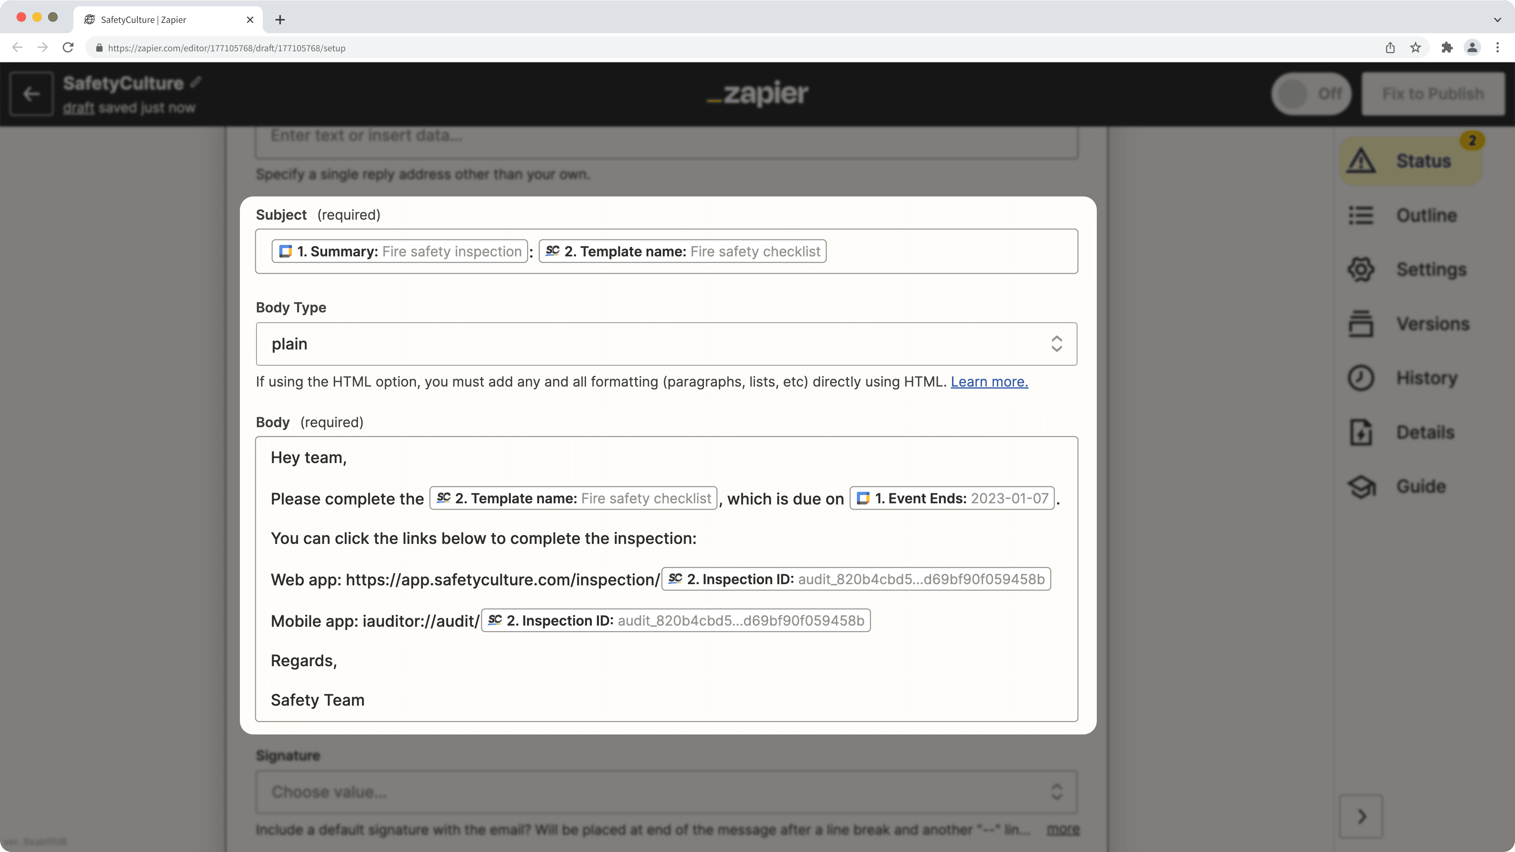Open the Guide panel icon
This screenshot has width=1515, height=852.
(1362, 486)
